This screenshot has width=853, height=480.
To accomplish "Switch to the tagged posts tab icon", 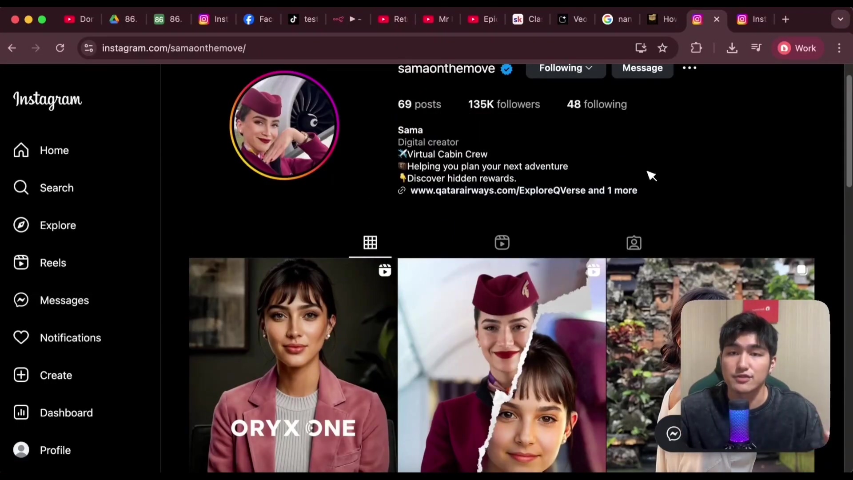I will 634,243.
